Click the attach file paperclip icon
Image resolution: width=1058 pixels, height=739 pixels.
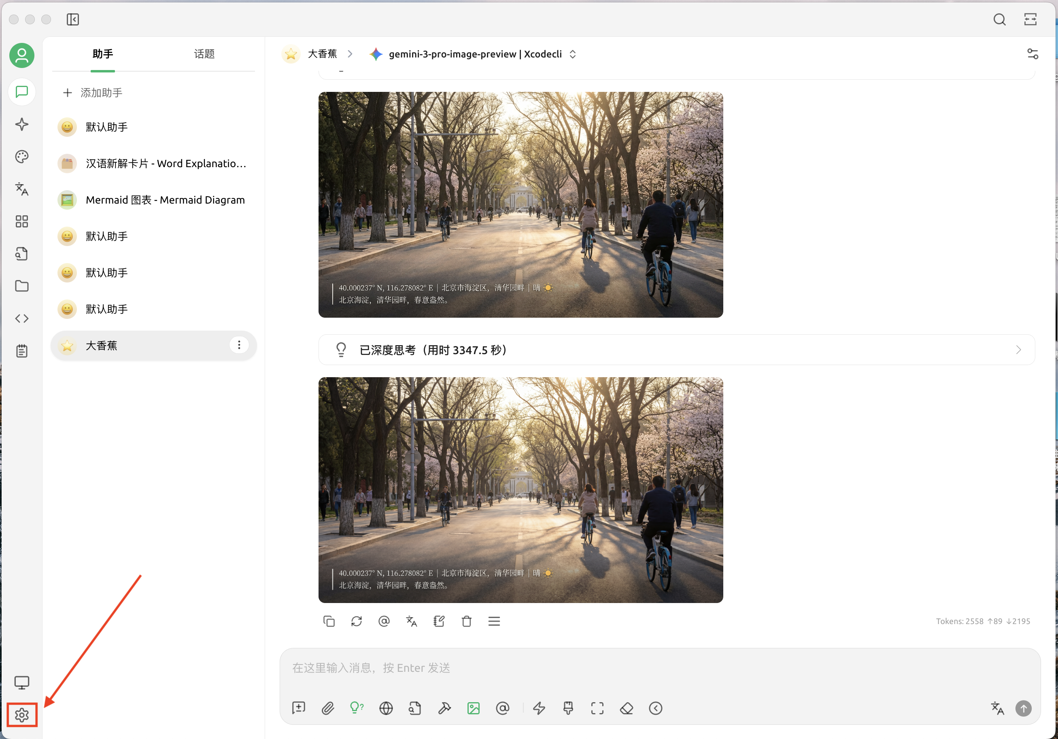[327, 708]
